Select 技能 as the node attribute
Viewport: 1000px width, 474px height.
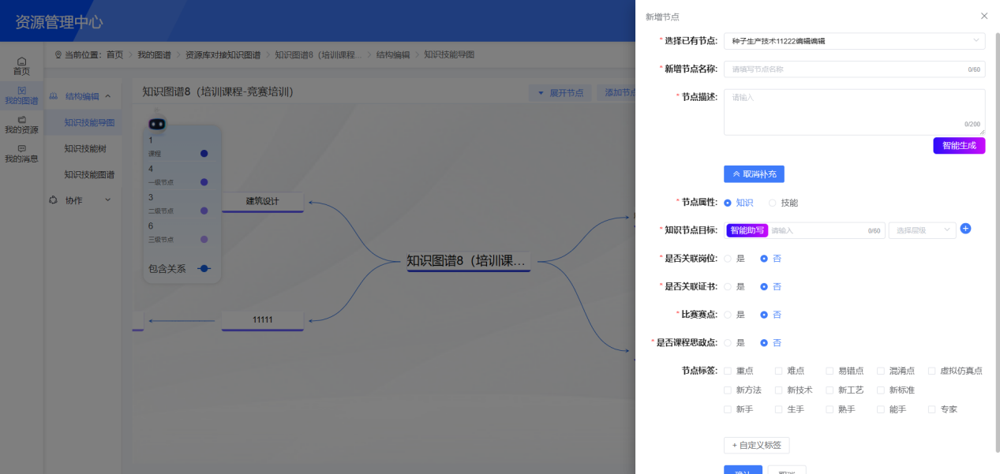pyautogui.click(x=772, y=203)
